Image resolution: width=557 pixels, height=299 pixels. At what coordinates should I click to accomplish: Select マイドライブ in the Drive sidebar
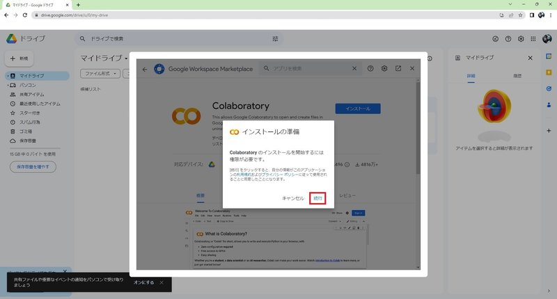pyautogui.click(x=38, y=76)
